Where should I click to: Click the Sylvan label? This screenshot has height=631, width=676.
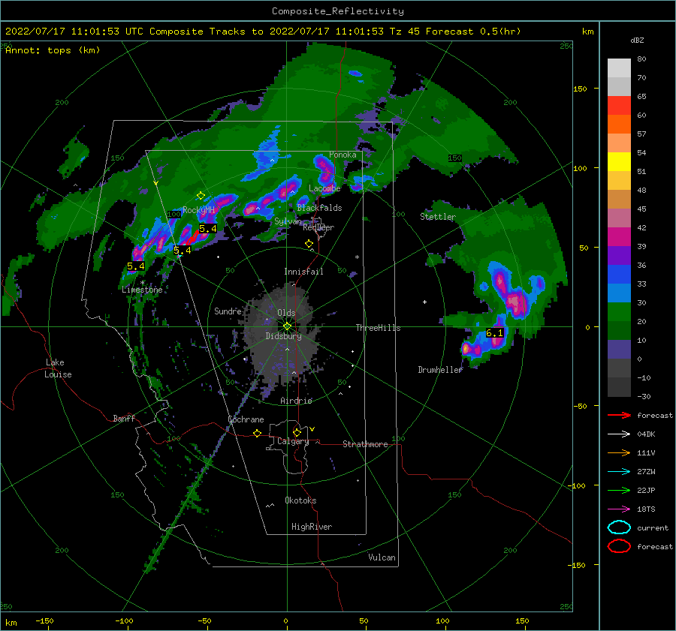point(288,221)
